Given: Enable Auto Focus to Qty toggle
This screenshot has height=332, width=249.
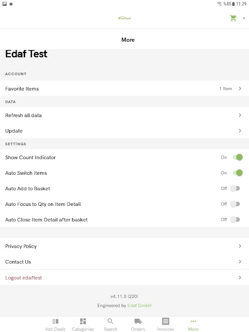Looking at the screenshot, I should (235, 204).
